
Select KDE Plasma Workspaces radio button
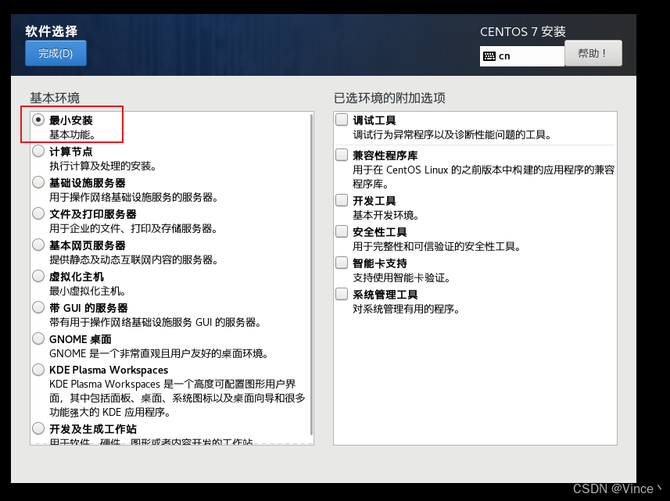coord(38,370)
